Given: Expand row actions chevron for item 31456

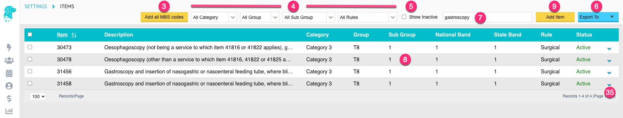Looking at the screenshot, I should [x=609, y=73].
